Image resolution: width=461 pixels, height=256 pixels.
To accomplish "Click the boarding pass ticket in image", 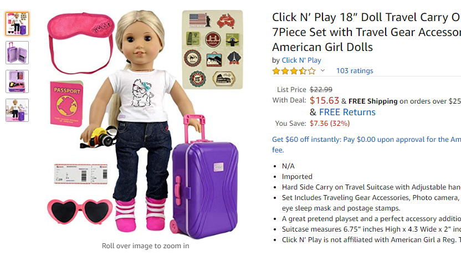I will click(81, 173).
